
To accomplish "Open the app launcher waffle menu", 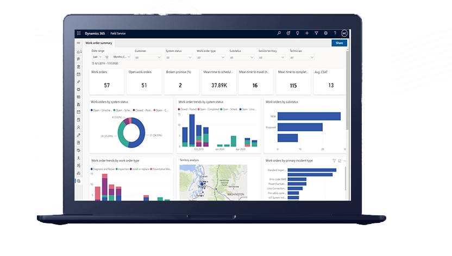I will 79,33.
